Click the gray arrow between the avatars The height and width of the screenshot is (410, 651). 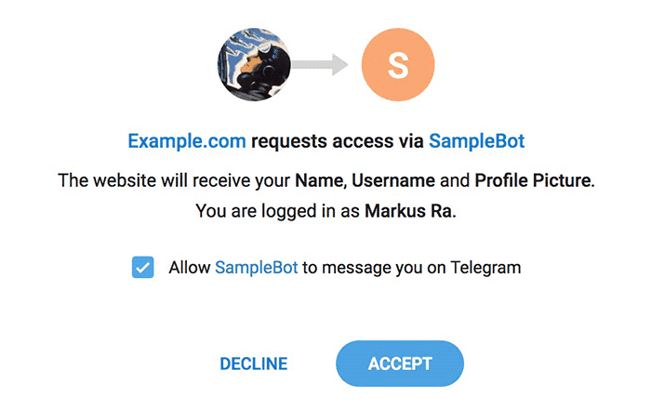coord(319,64)
